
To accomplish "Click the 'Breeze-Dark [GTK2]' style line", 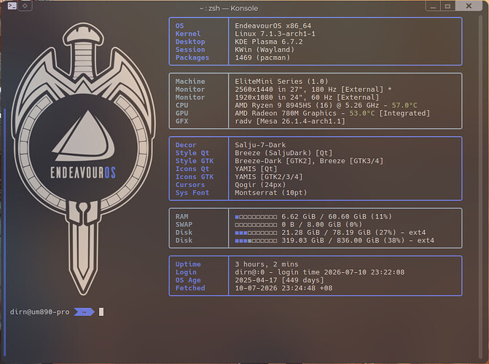I will point(309,161).
